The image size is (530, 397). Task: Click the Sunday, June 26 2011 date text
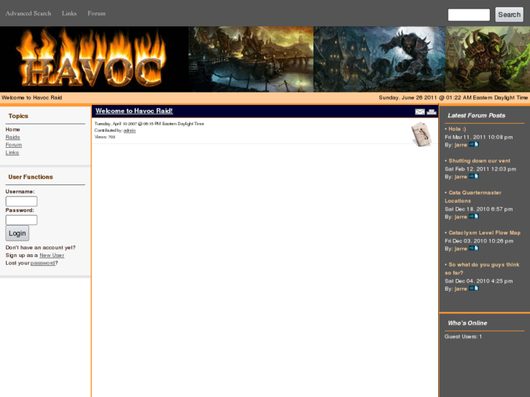453,98
